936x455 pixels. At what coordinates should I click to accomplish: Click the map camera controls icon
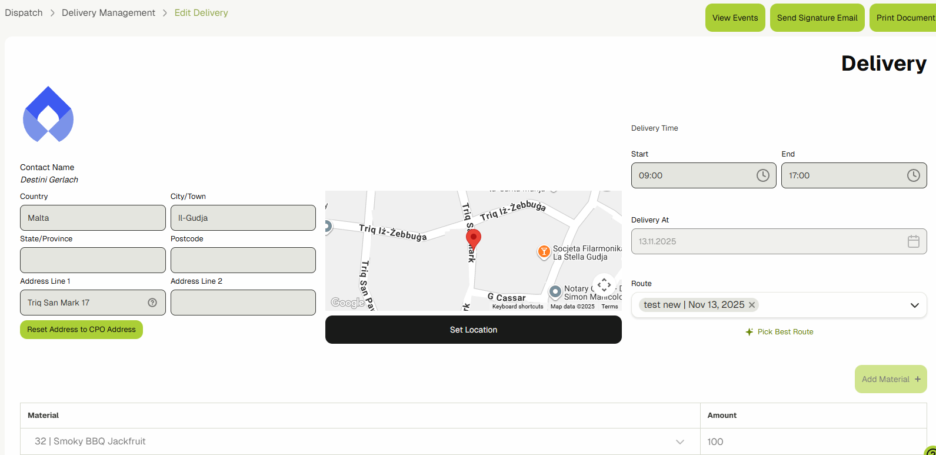tap(604, 285)
